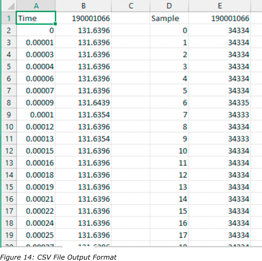Select row 1 header
Viewport: 262px width, 261px height.
tap(9, 18)
